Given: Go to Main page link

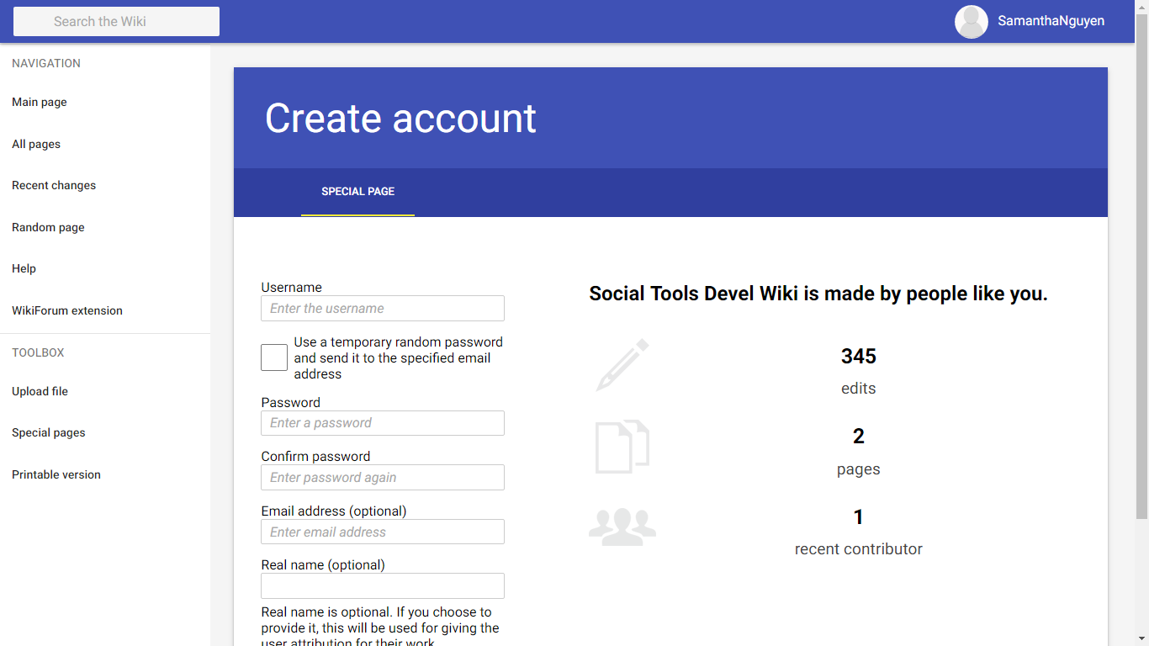Looking at the screenshot, I should (40, 103).
